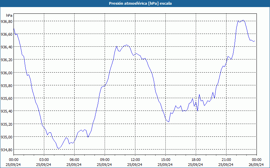Select the 935,00 y-axis label
The height and width of the screenshot is (168, 270).
tap(6, 137)
